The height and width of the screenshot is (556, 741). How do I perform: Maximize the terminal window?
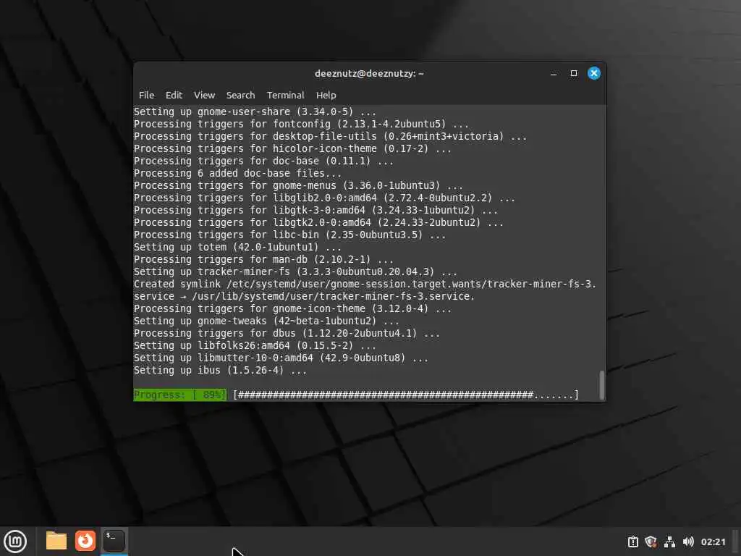[574, 73]
